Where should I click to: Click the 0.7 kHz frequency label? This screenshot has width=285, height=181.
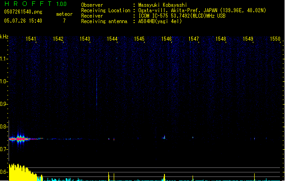point(4,149)
